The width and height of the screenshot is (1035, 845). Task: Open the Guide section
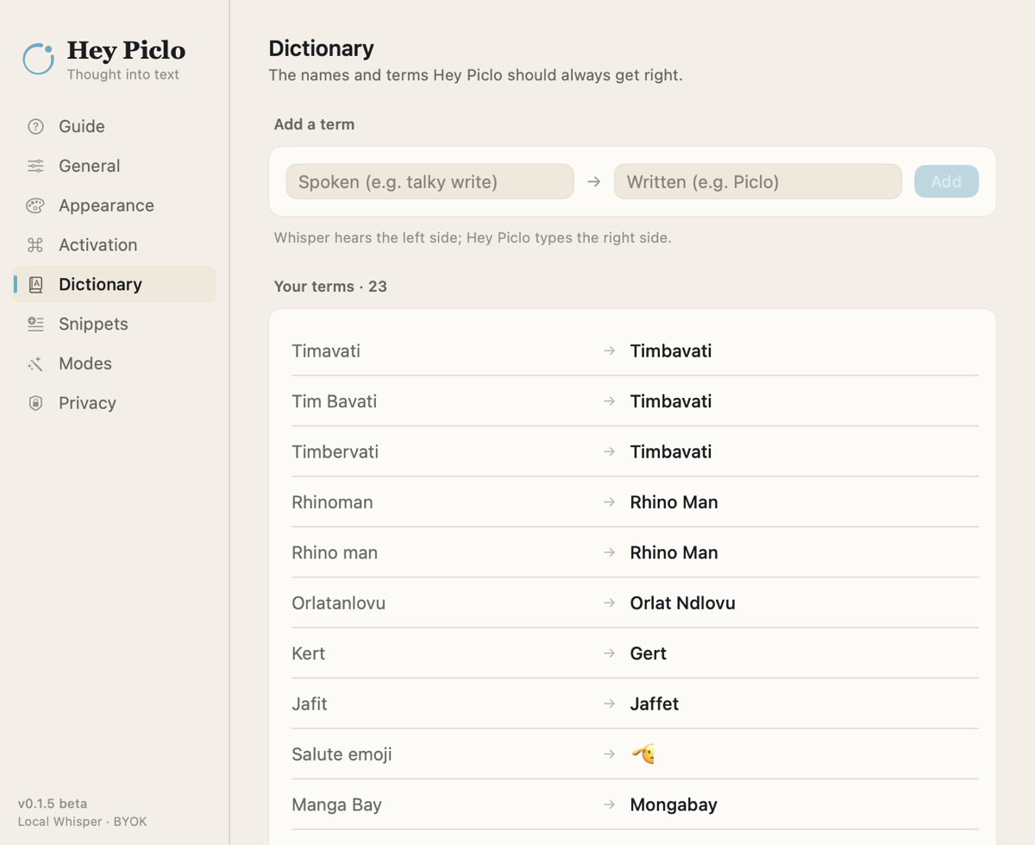point(114,127)
